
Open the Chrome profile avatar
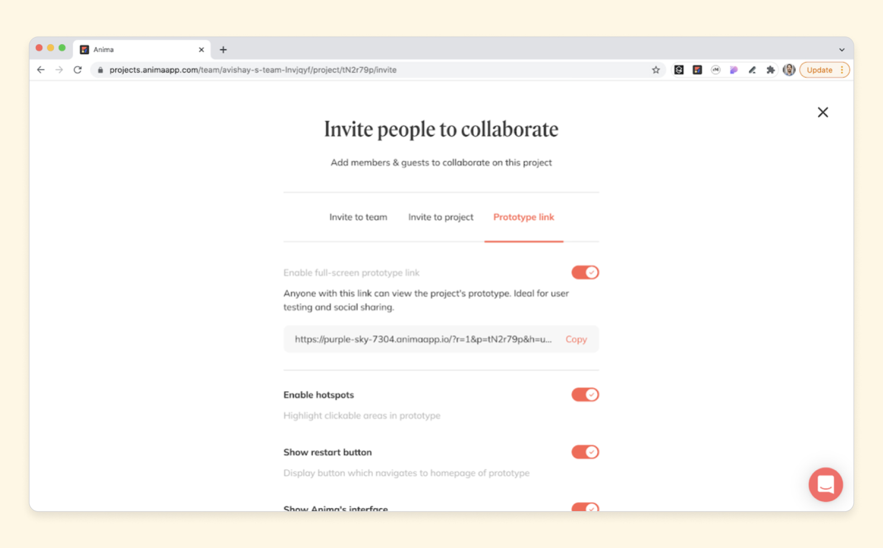pos(788,70)
